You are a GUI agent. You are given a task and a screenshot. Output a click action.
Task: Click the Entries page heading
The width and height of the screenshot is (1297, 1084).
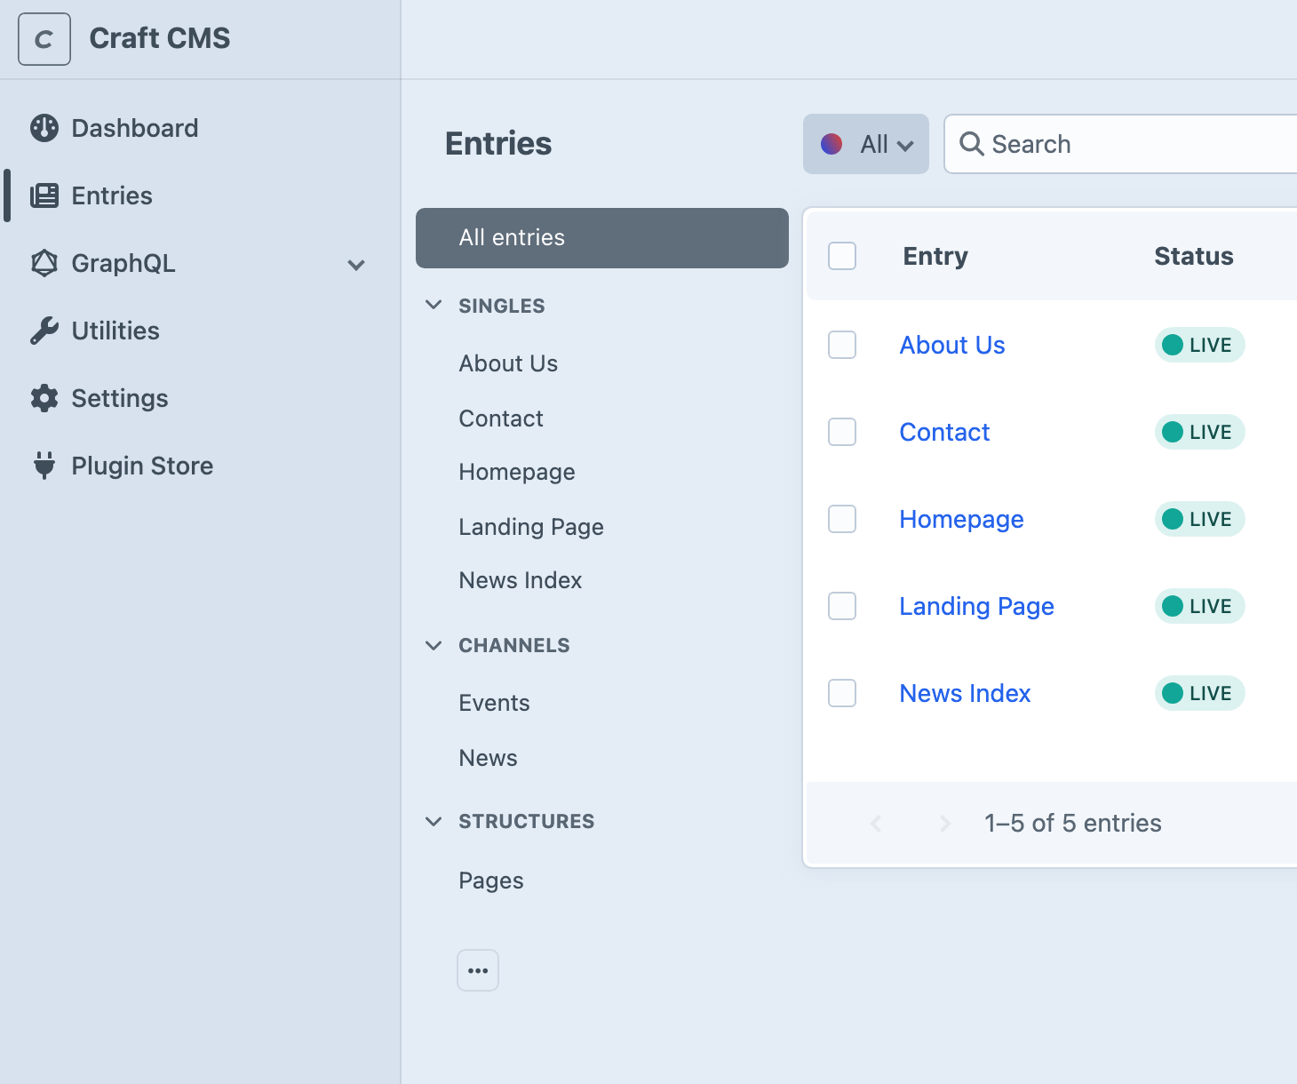click(498, 144)
